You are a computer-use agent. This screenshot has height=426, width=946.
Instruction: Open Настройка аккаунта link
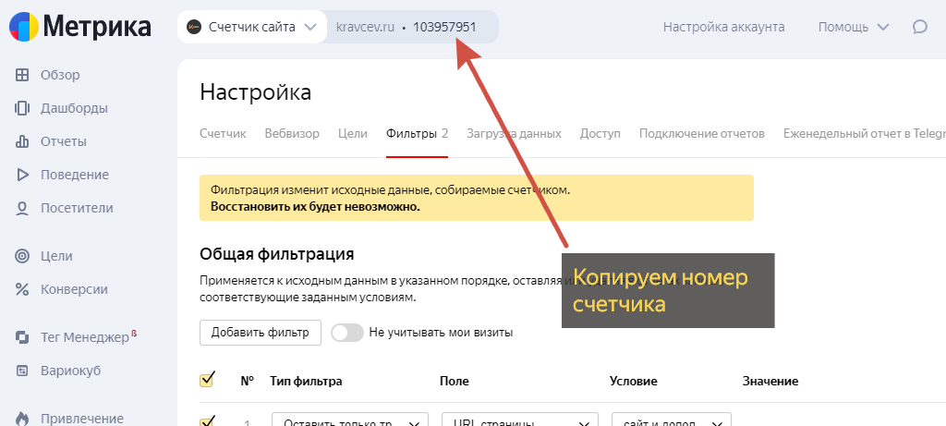click(x=724, y=27)
